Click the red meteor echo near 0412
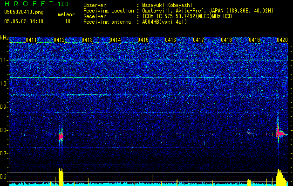Viewport: 293px width, 186px height. (x=61, y=137)
